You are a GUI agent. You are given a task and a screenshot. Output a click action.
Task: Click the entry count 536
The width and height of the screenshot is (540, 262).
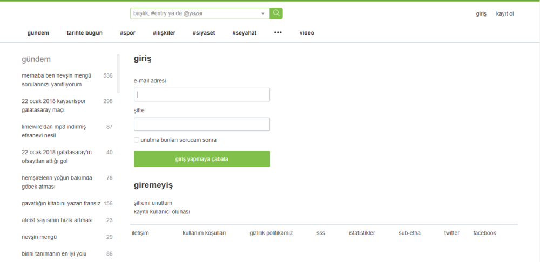pos(108,75)
